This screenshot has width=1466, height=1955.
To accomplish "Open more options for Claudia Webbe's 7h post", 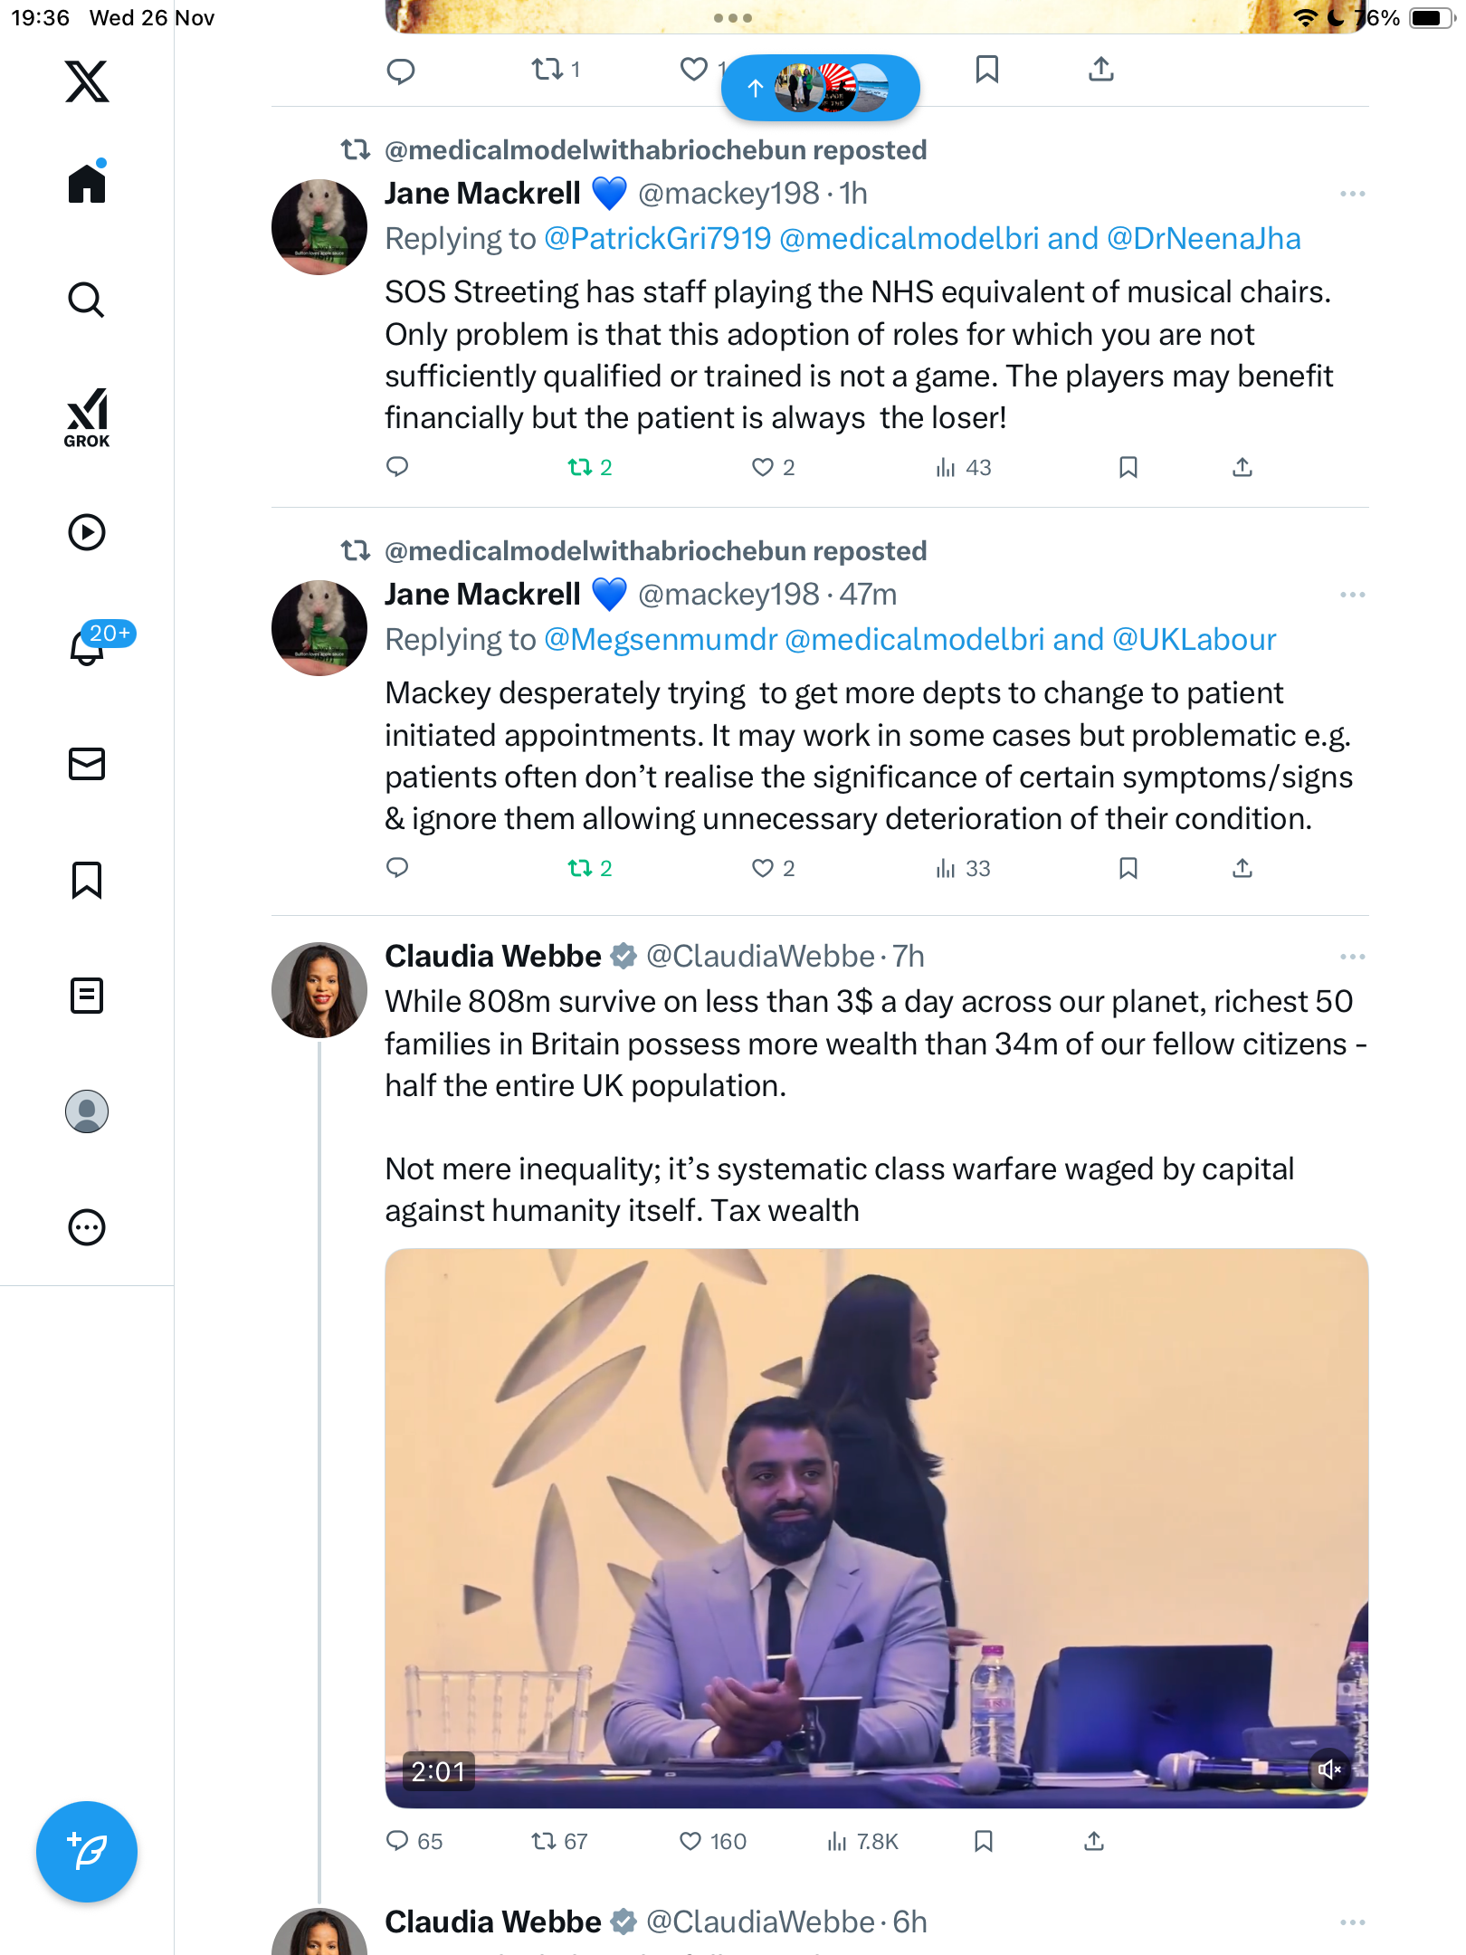I will [1352, 957].
